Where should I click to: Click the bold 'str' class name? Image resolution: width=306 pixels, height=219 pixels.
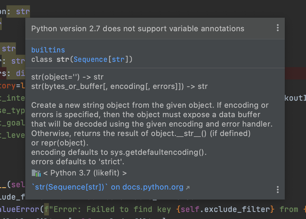pos(63,59)
